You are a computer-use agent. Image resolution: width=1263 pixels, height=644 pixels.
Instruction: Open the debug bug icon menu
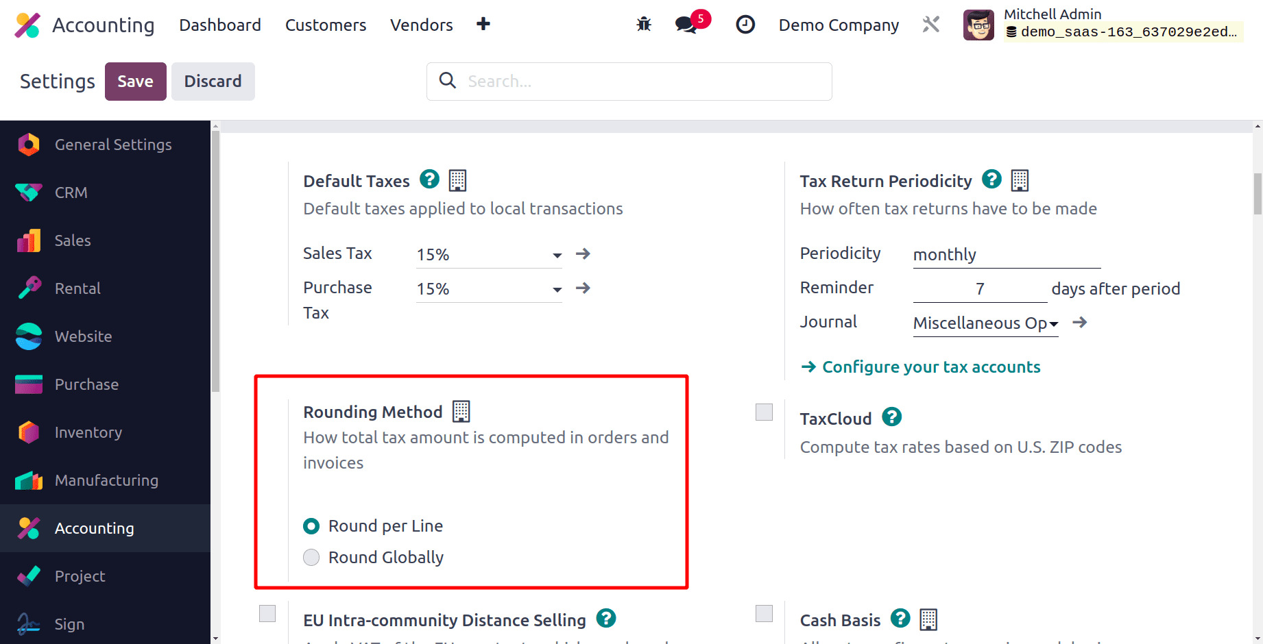(x=643, y=25)
